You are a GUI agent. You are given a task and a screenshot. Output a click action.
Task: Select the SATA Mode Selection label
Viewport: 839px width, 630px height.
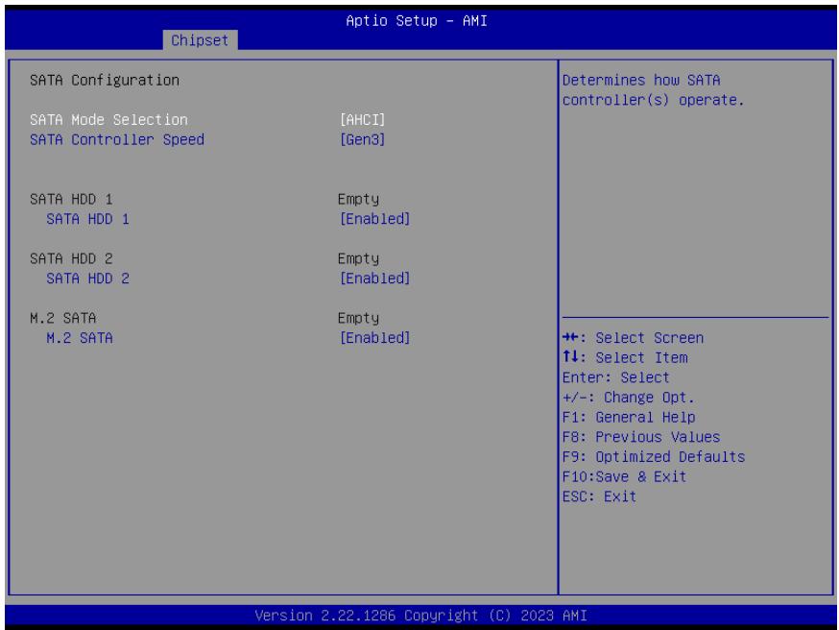point(108,119)
